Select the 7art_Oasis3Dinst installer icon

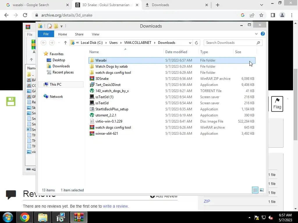(92, 84)
